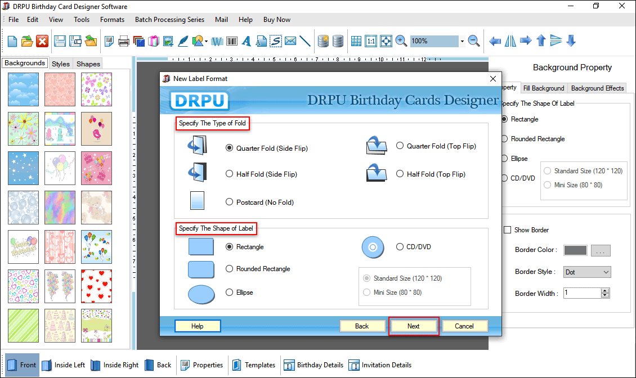Click the Border Width number field
Image resolution: width=636 pixels, height=378 pixels.
tap(582, 293)
